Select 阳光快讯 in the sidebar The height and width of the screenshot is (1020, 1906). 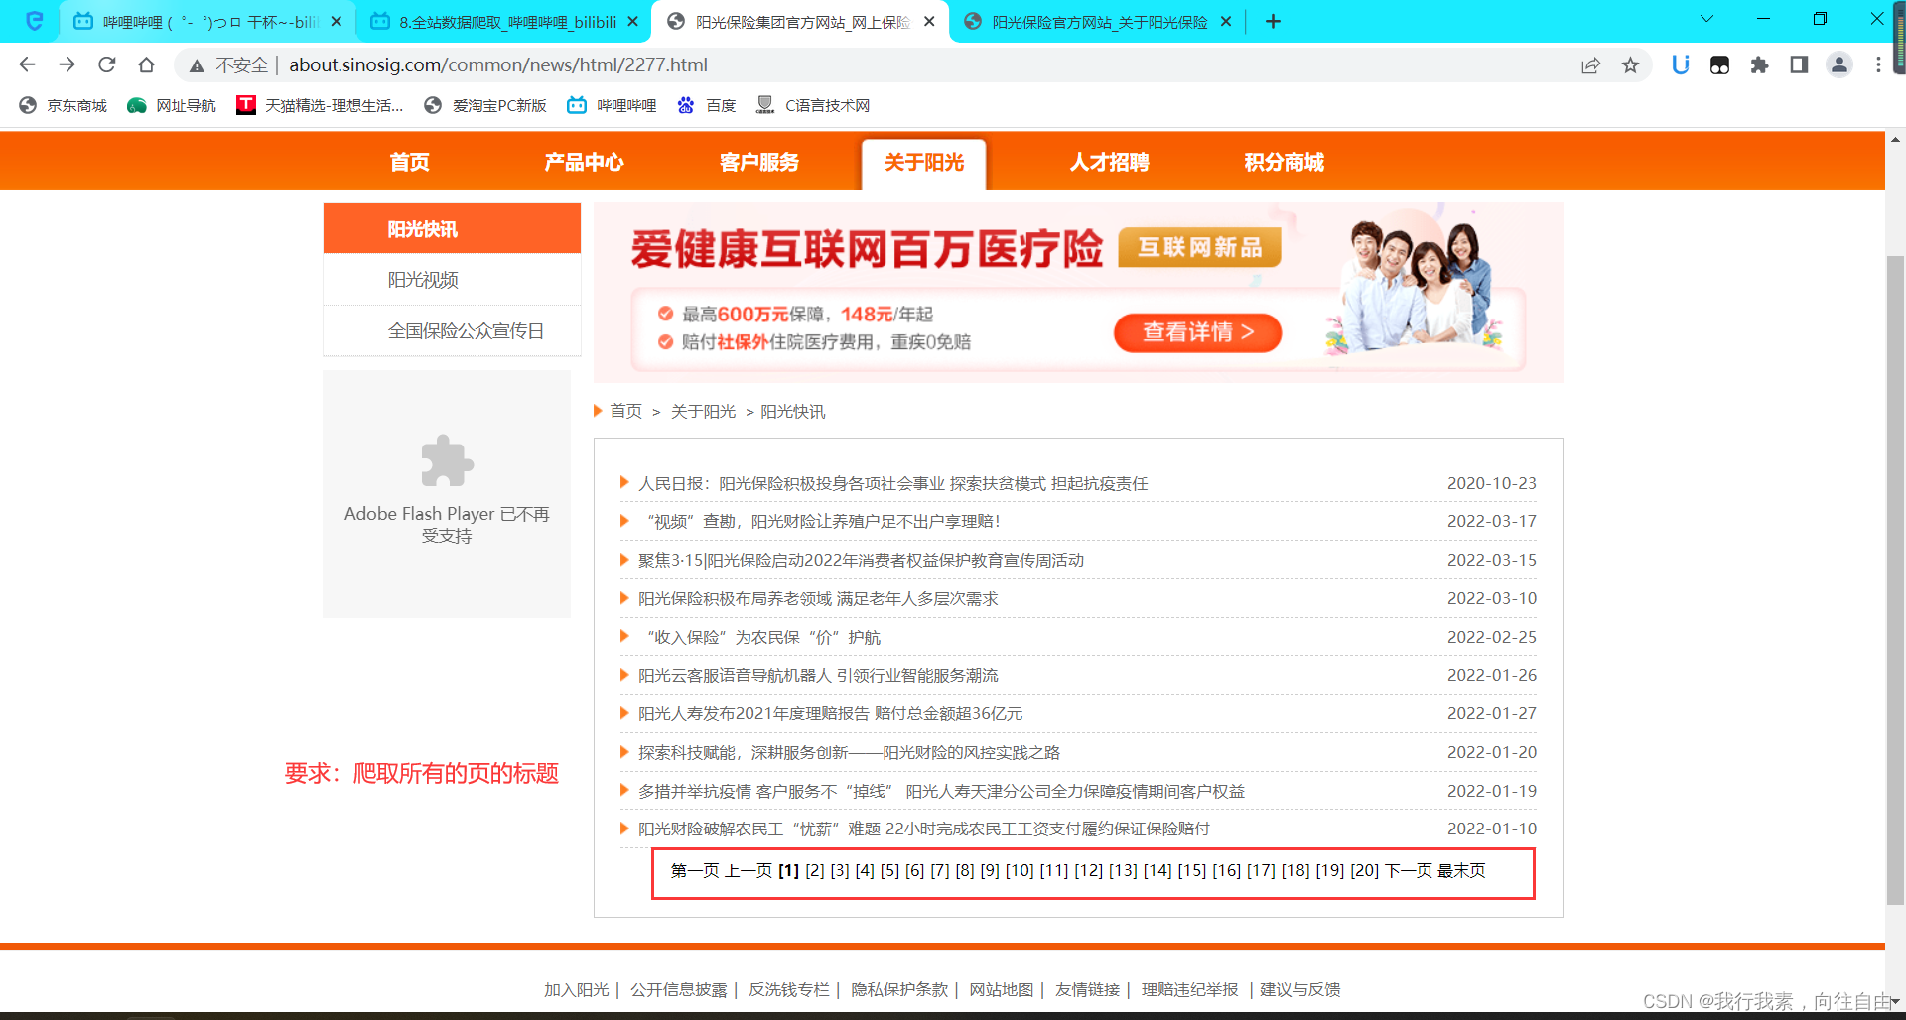click(452, 228)
